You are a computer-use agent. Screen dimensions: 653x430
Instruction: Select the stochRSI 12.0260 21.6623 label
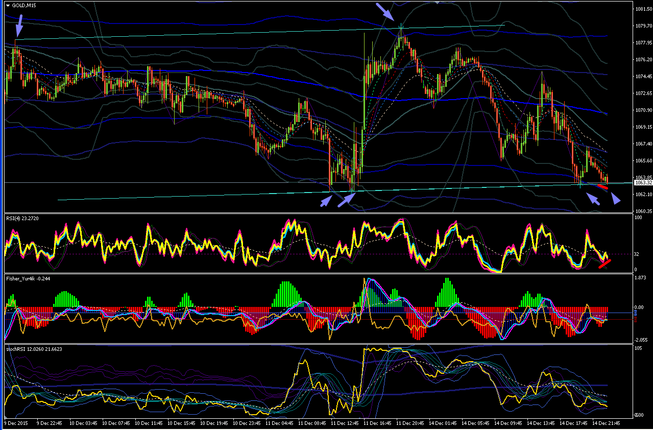point(34,348)
